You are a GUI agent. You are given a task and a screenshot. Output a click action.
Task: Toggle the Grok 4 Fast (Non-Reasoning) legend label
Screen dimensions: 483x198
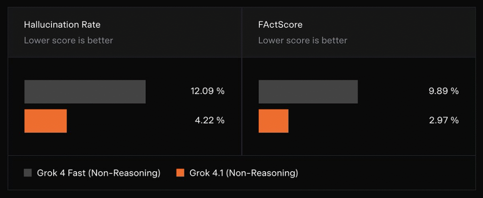coord(99,173)
